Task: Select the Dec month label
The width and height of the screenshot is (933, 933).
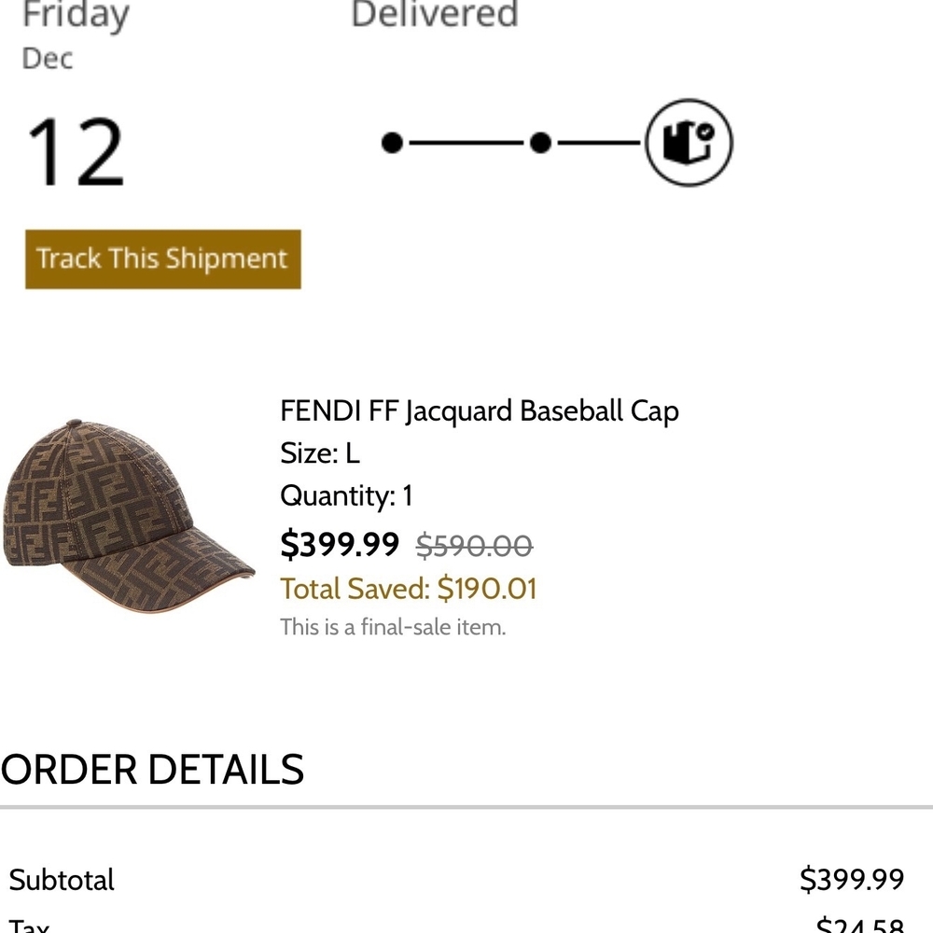Action: tap(47, 59)
